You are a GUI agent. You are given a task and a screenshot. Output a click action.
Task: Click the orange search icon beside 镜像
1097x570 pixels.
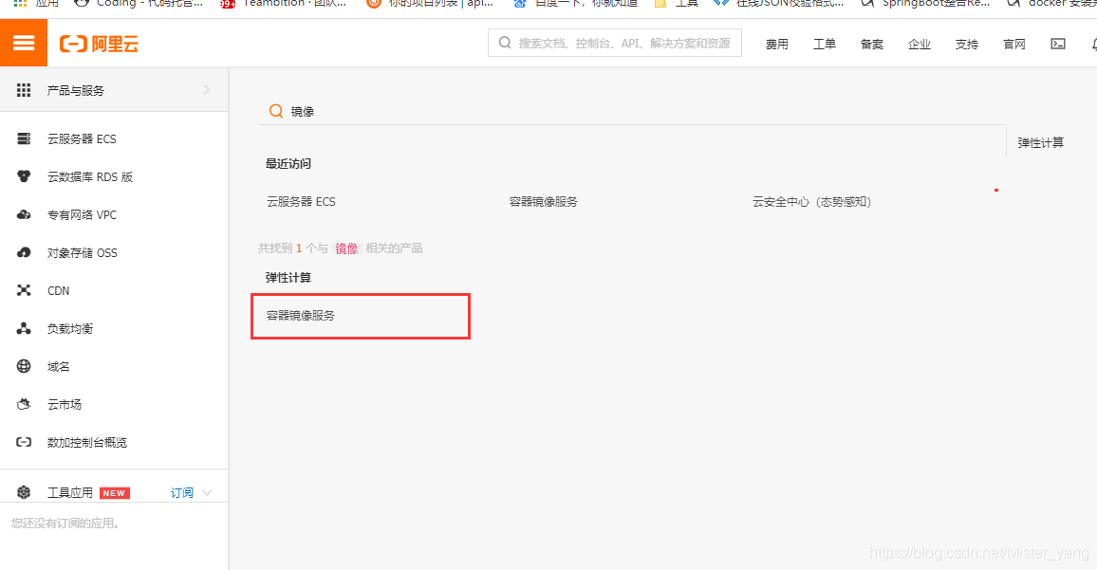[276, 111]
